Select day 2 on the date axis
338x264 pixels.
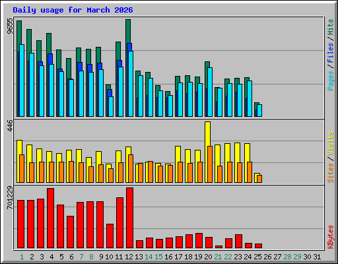tap(32, 257)
